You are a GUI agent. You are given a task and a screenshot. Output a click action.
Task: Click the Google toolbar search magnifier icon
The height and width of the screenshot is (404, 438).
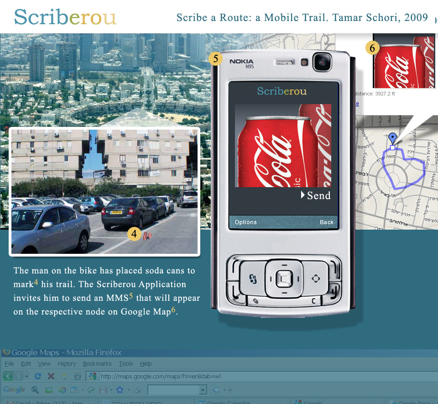pyautogui.click(x=35, y=389)
